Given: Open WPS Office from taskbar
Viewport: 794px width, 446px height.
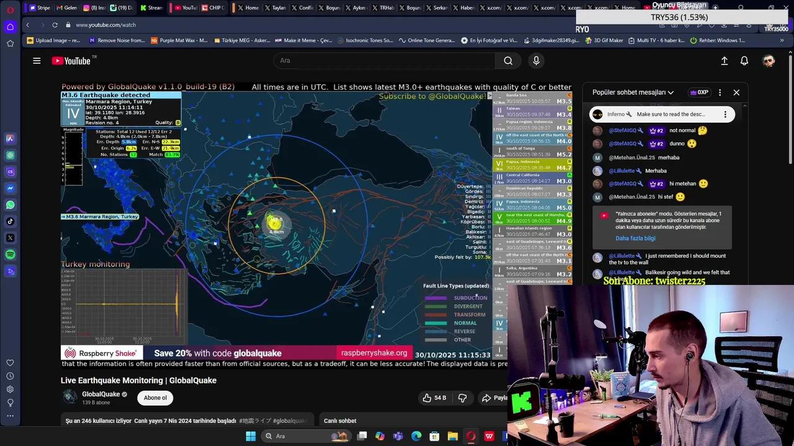Looking at the screenshot, I should (x=489, y=436).
